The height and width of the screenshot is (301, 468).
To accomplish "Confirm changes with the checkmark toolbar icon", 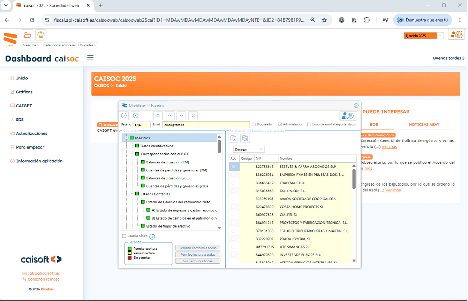I will [124, 116].
